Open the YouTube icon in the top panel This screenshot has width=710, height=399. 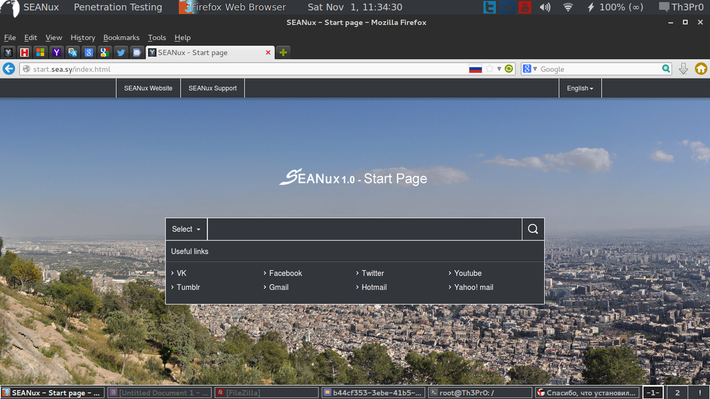tap(524, 7)
